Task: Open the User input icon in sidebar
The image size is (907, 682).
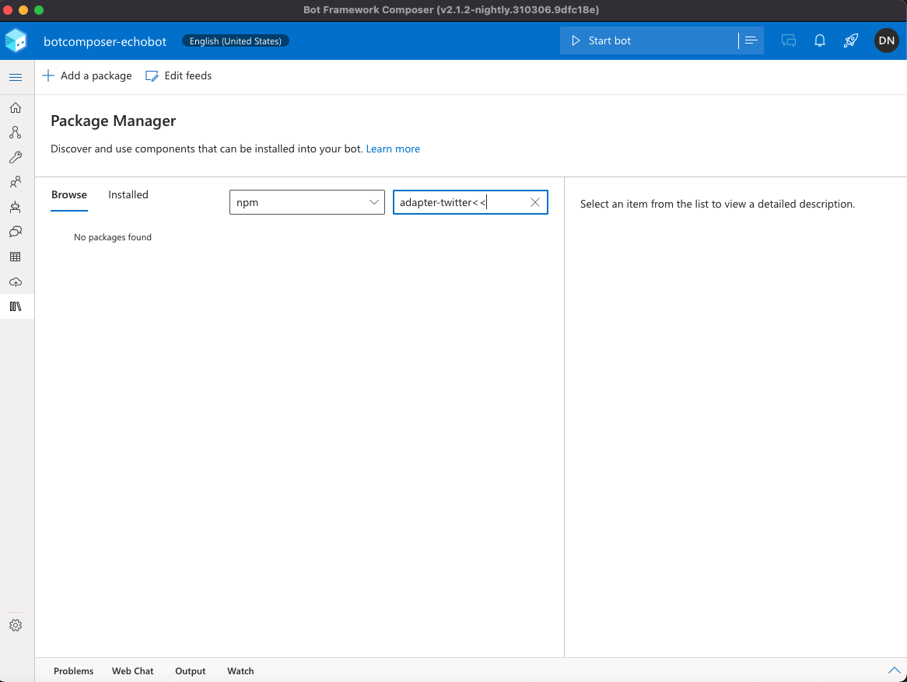Action: [x=16, y=182]
